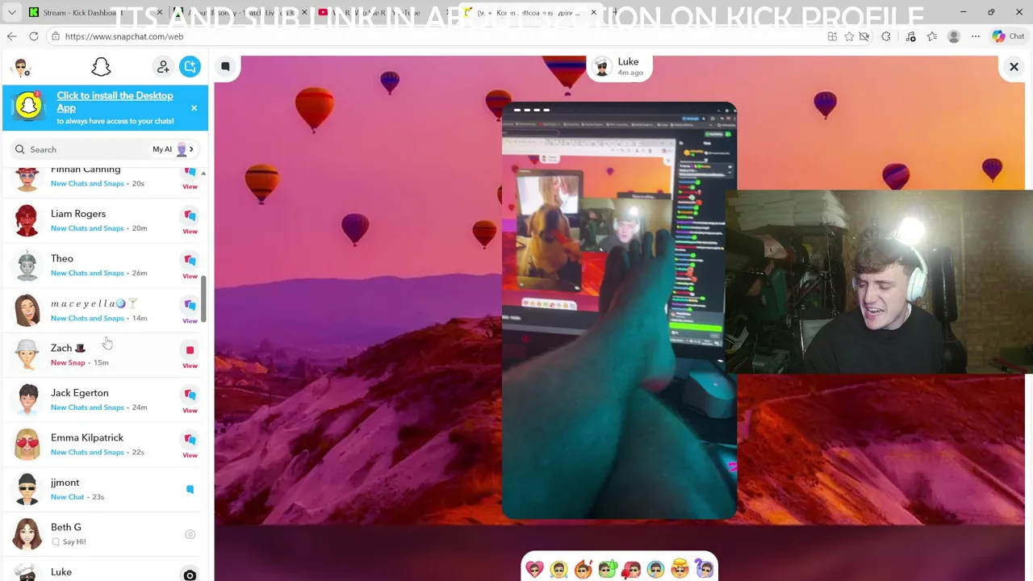The height and width of the screenshot is (581, 1033).
Task: React with the laughing tears bitmoji
Action: click(x=559, y=570)
